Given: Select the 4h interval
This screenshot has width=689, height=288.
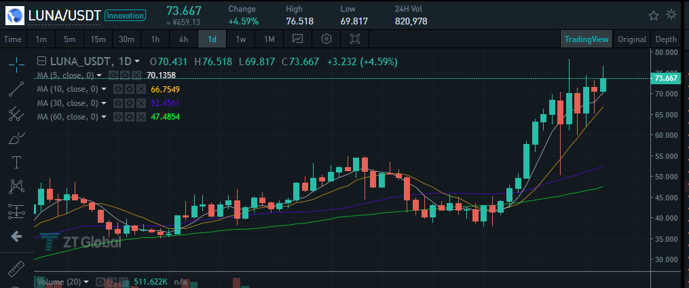Looking at the screenshot, I should point(184,39).
